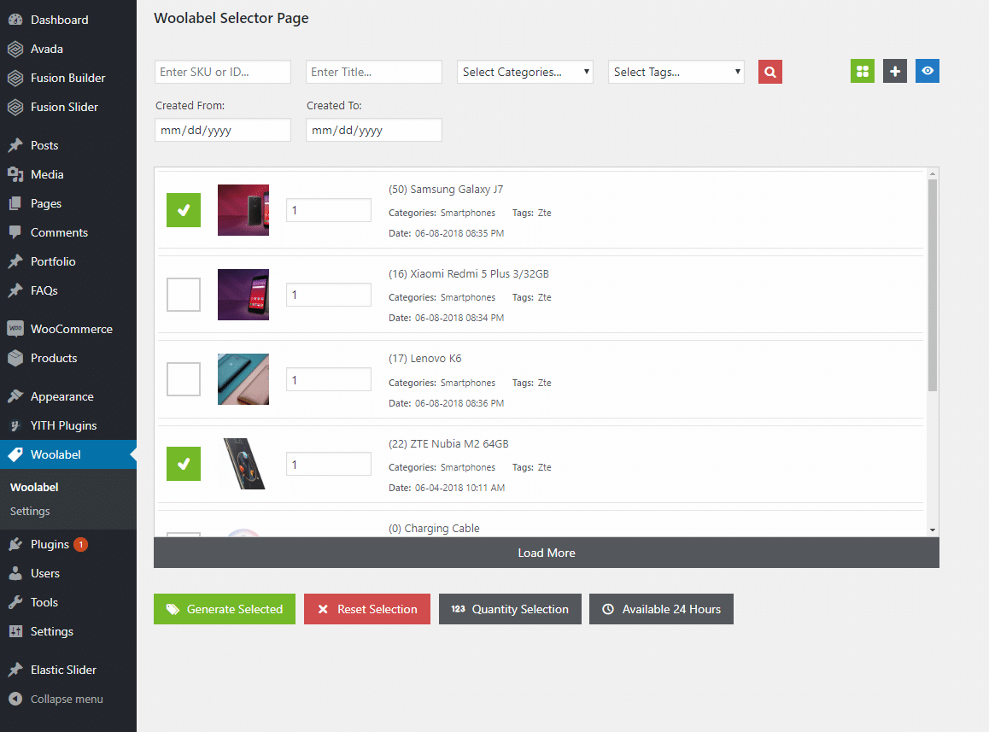Click the Xiaomi Redmi 5 Plus thumbnail

point(243,295)
